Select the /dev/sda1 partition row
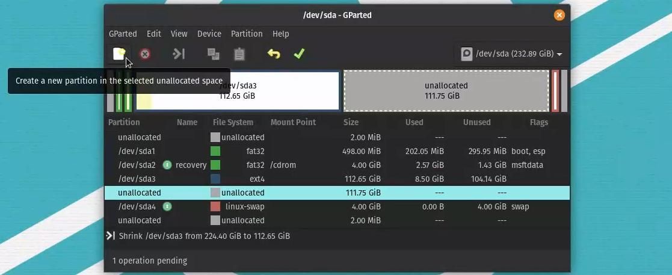 click(337, 151)
